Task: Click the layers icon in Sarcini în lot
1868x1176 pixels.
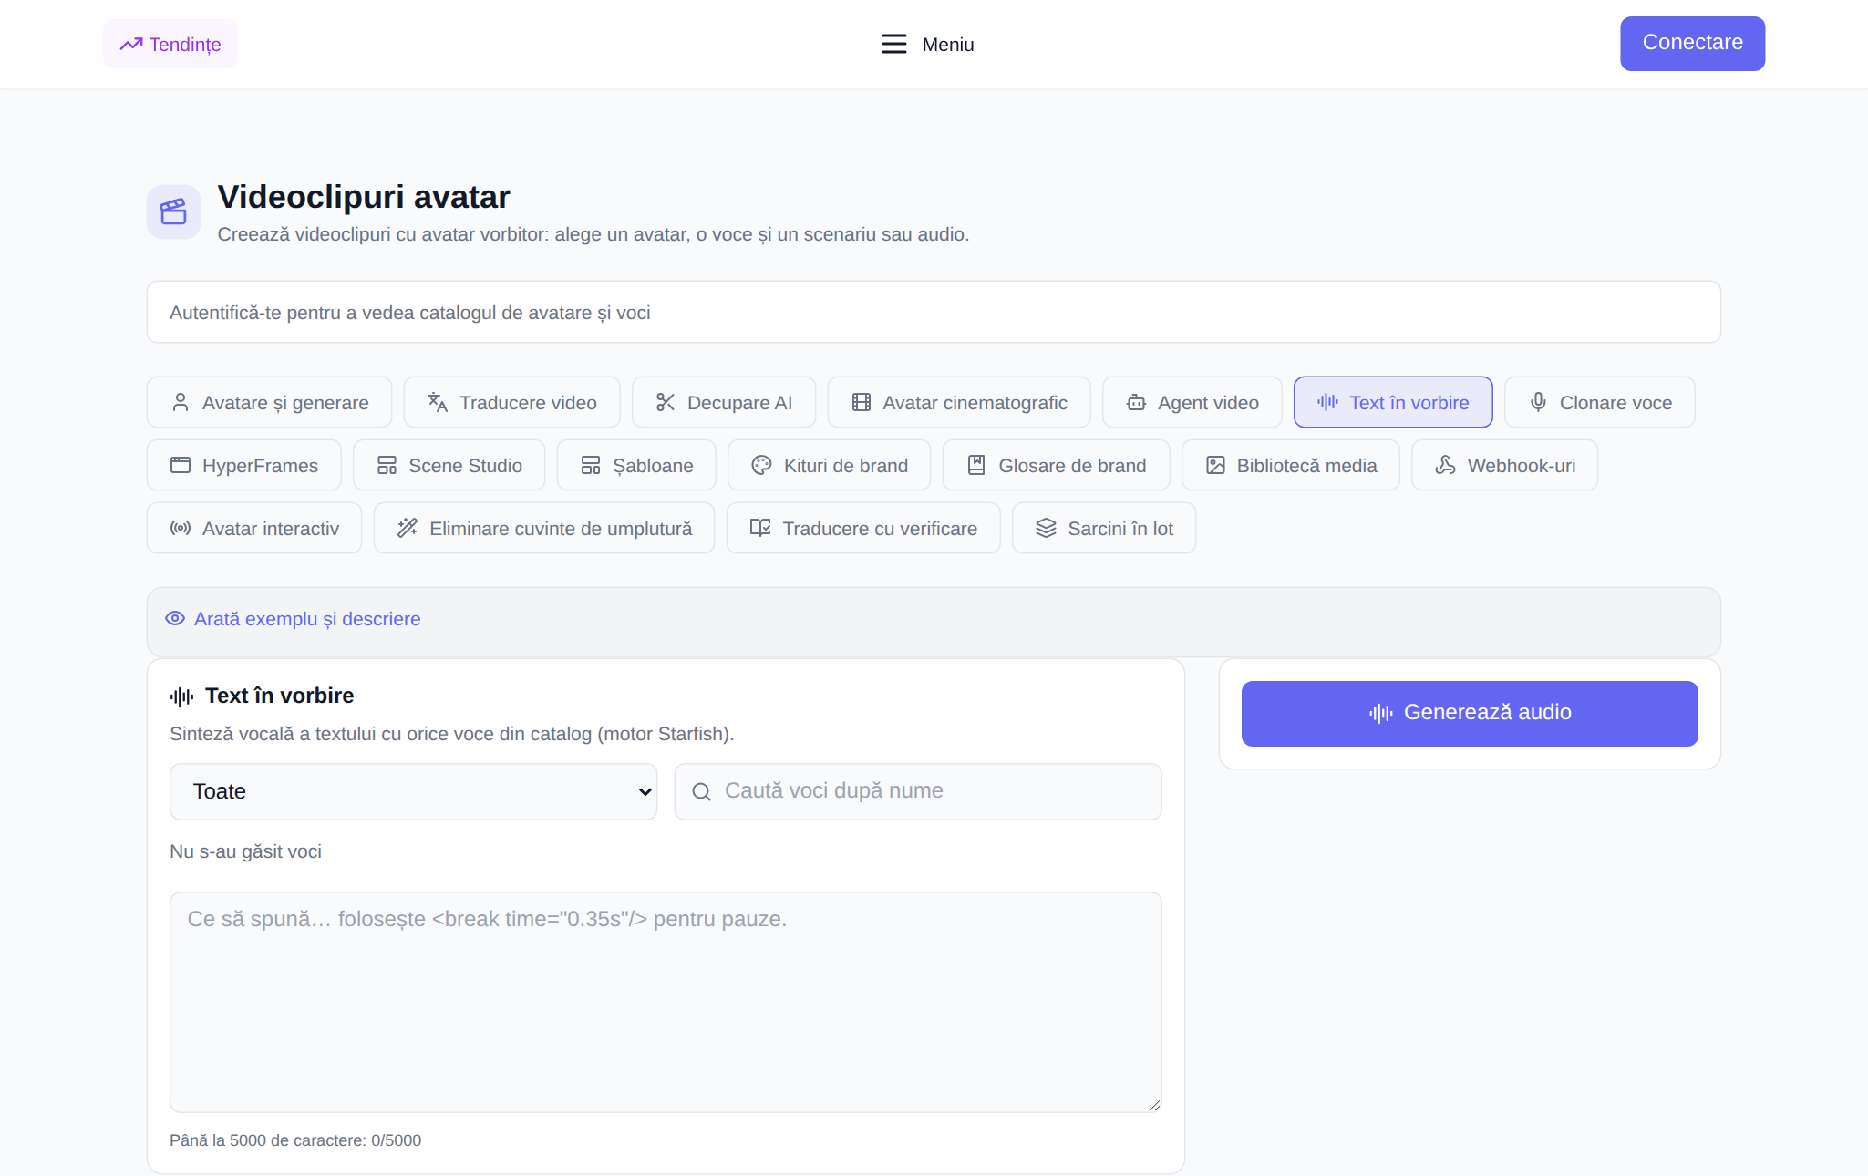Action: click(x=1046, y=528)
